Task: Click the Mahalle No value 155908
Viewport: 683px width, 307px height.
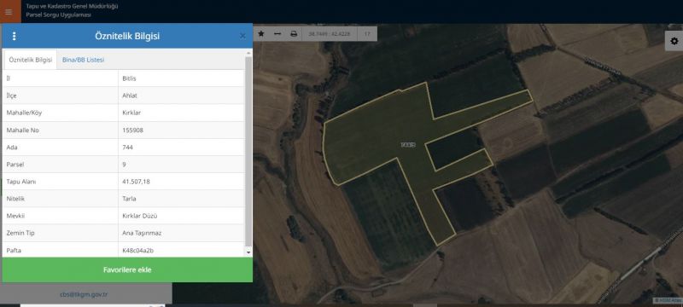Action: click(133, 130)
